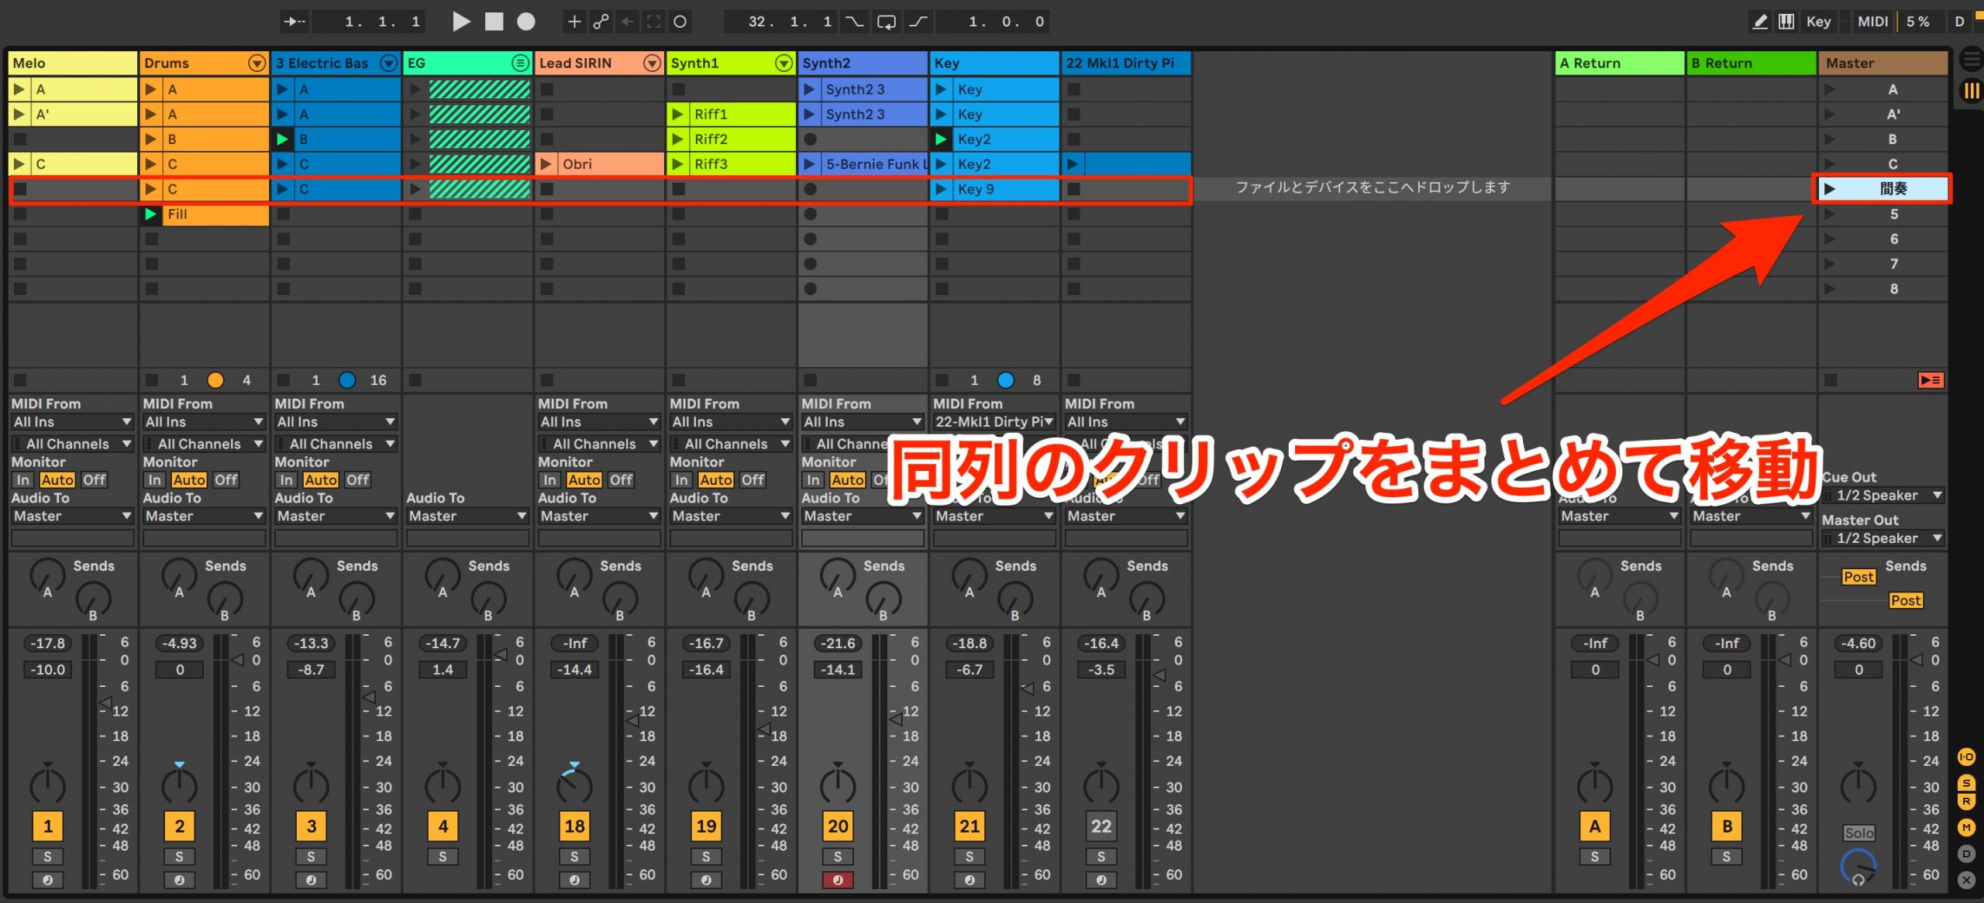Toggle the Loop switch
This screenshot has height=903, width=1984.
point(886,22)
